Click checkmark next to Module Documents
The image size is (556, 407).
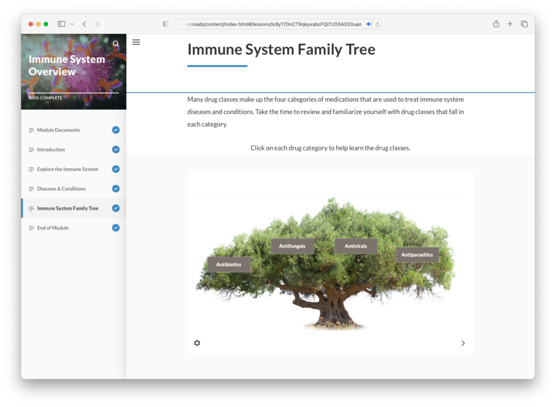tap(116, 130)
